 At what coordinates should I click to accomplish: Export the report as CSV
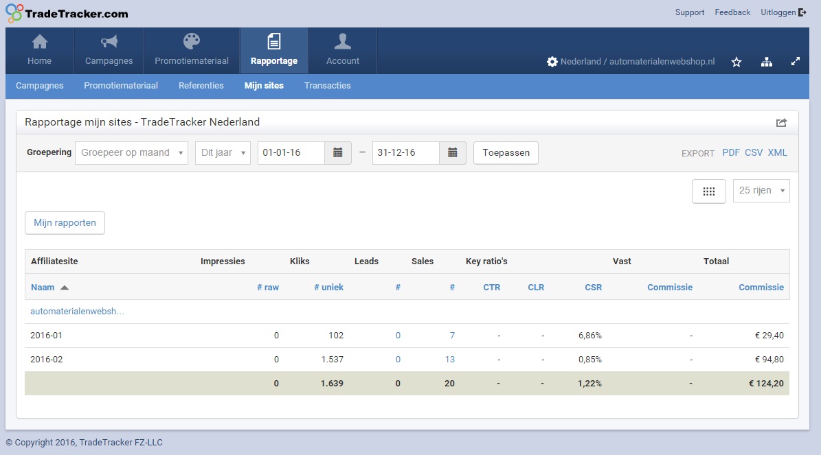point(754,153)
